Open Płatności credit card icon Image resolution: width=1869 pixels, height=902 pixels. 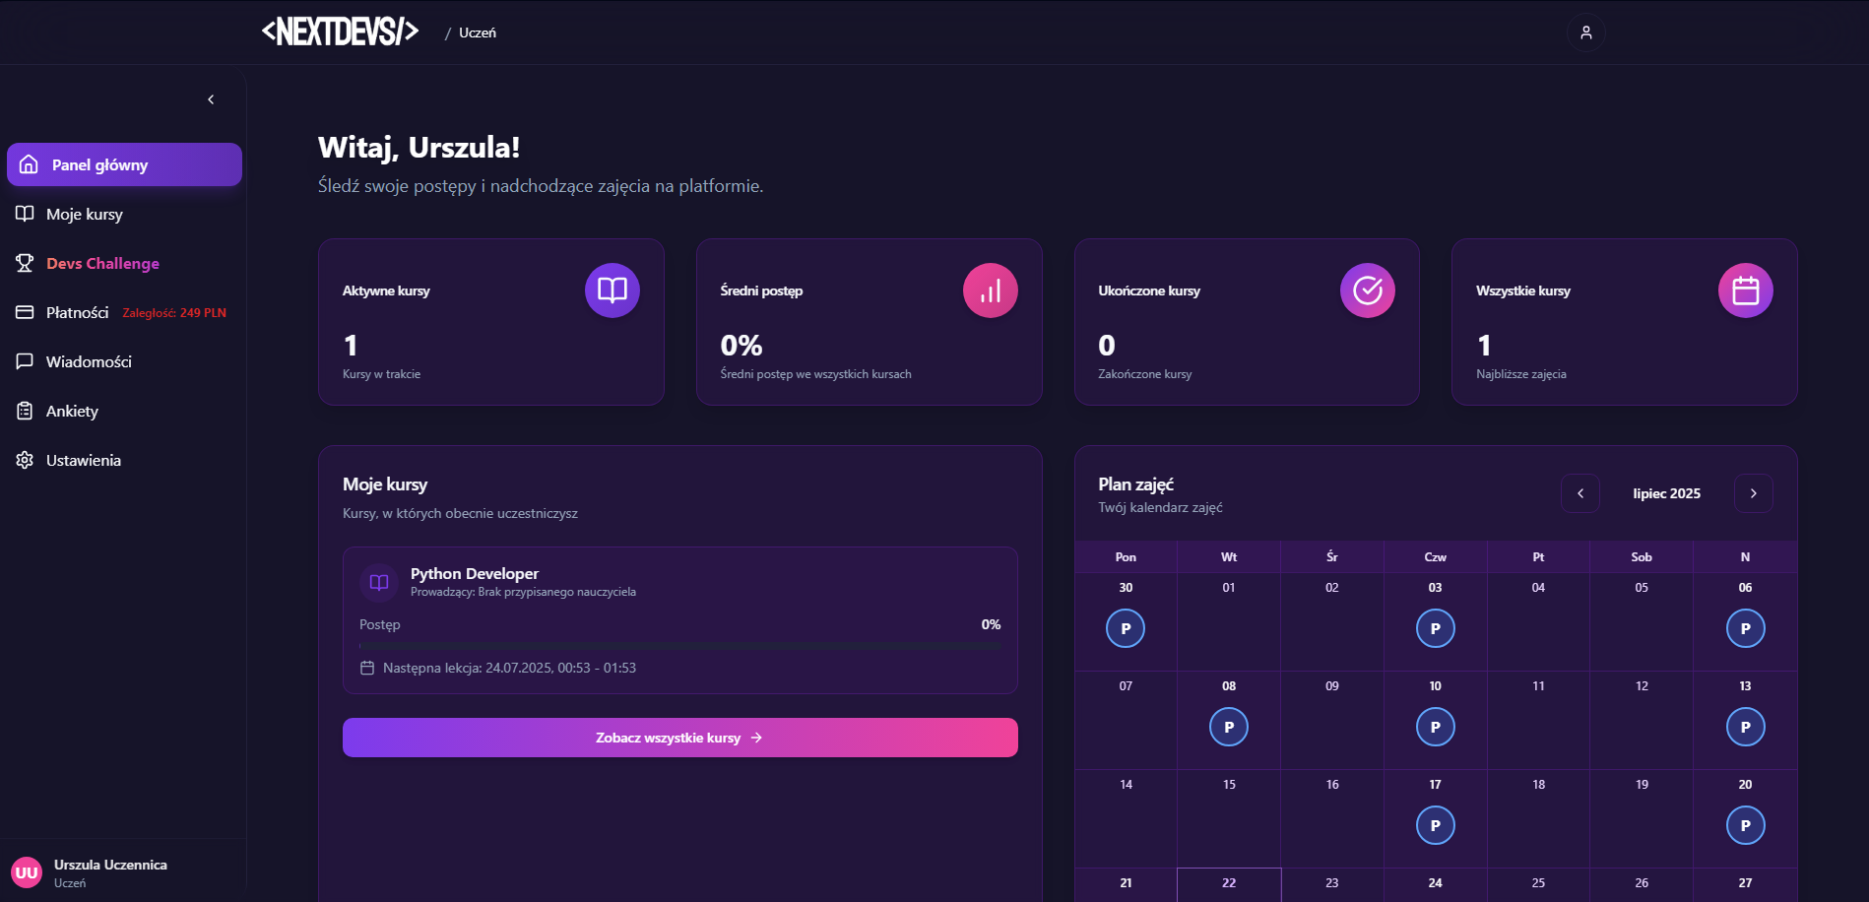pyautogui.click(x=25, y=312)
